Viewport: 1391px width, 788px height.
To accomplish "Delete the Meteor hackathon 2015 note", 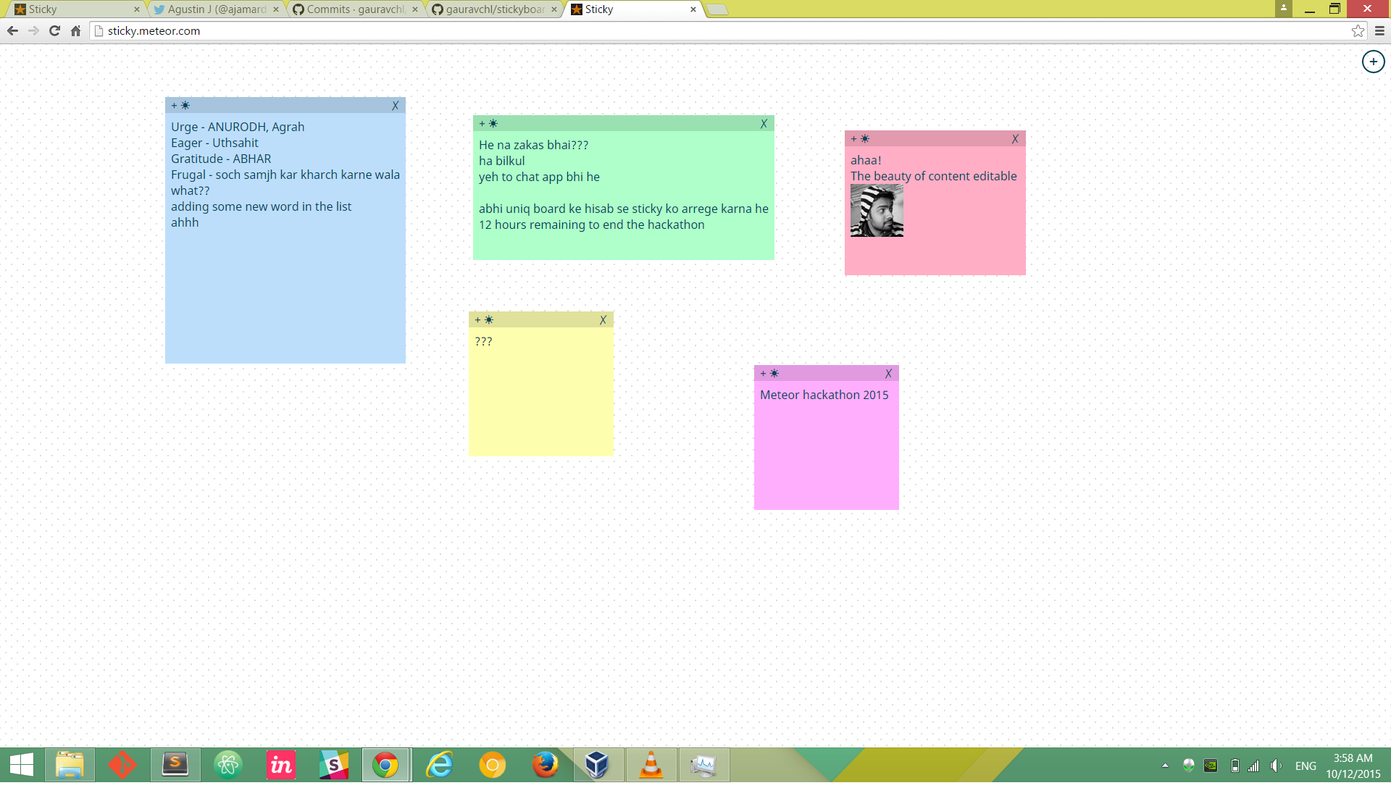I will point(888,374).
